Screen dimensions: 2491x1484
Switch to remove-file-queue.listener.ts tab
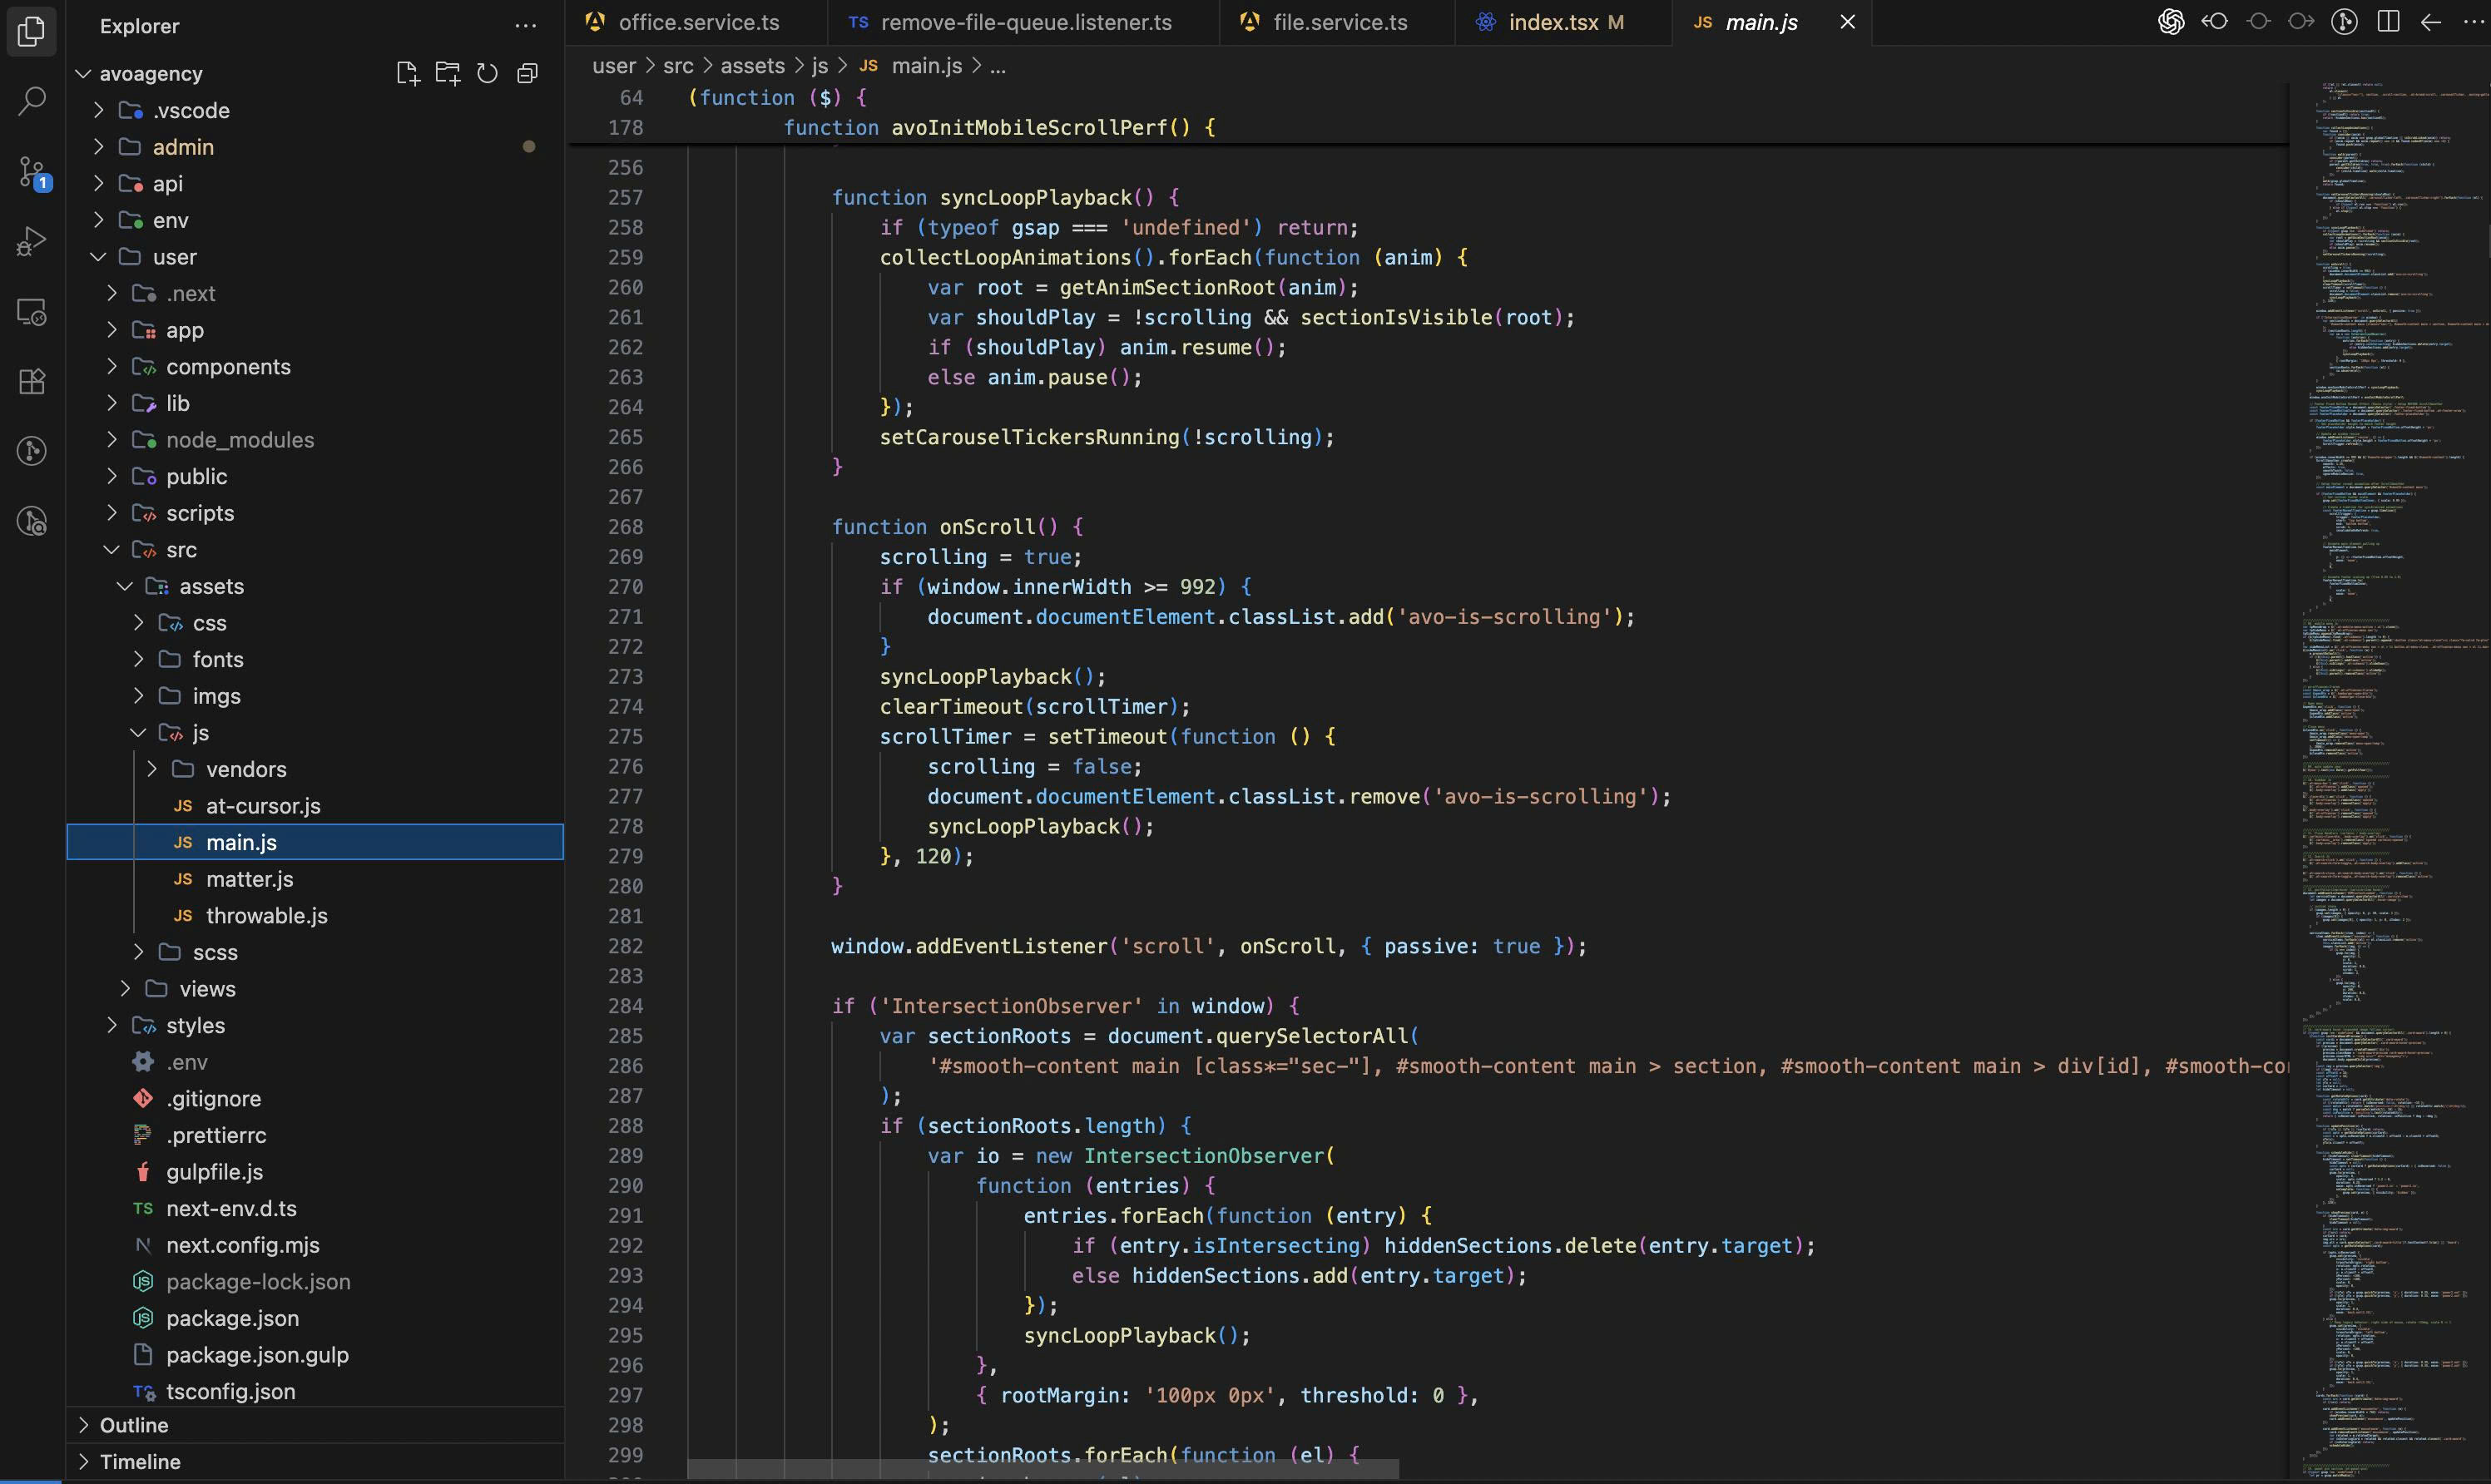coord(1024,22)
